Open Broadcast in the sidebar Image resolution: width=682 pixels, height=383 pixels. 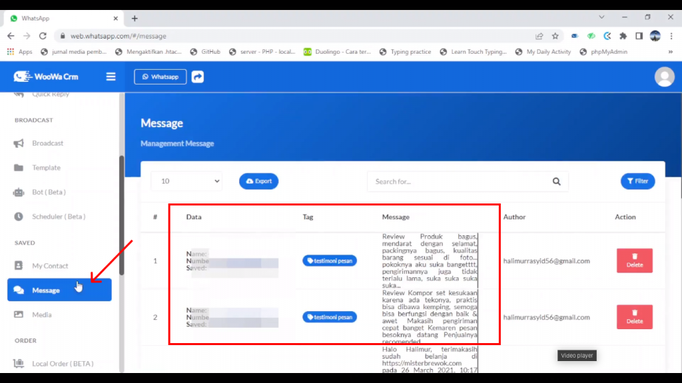tap(47, 143)
